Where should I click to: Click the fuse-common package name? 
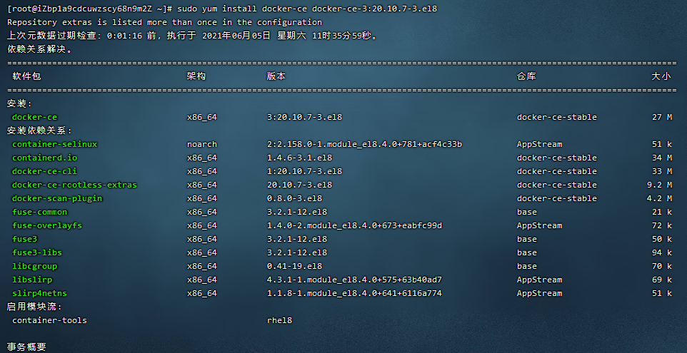pos(40,212)
